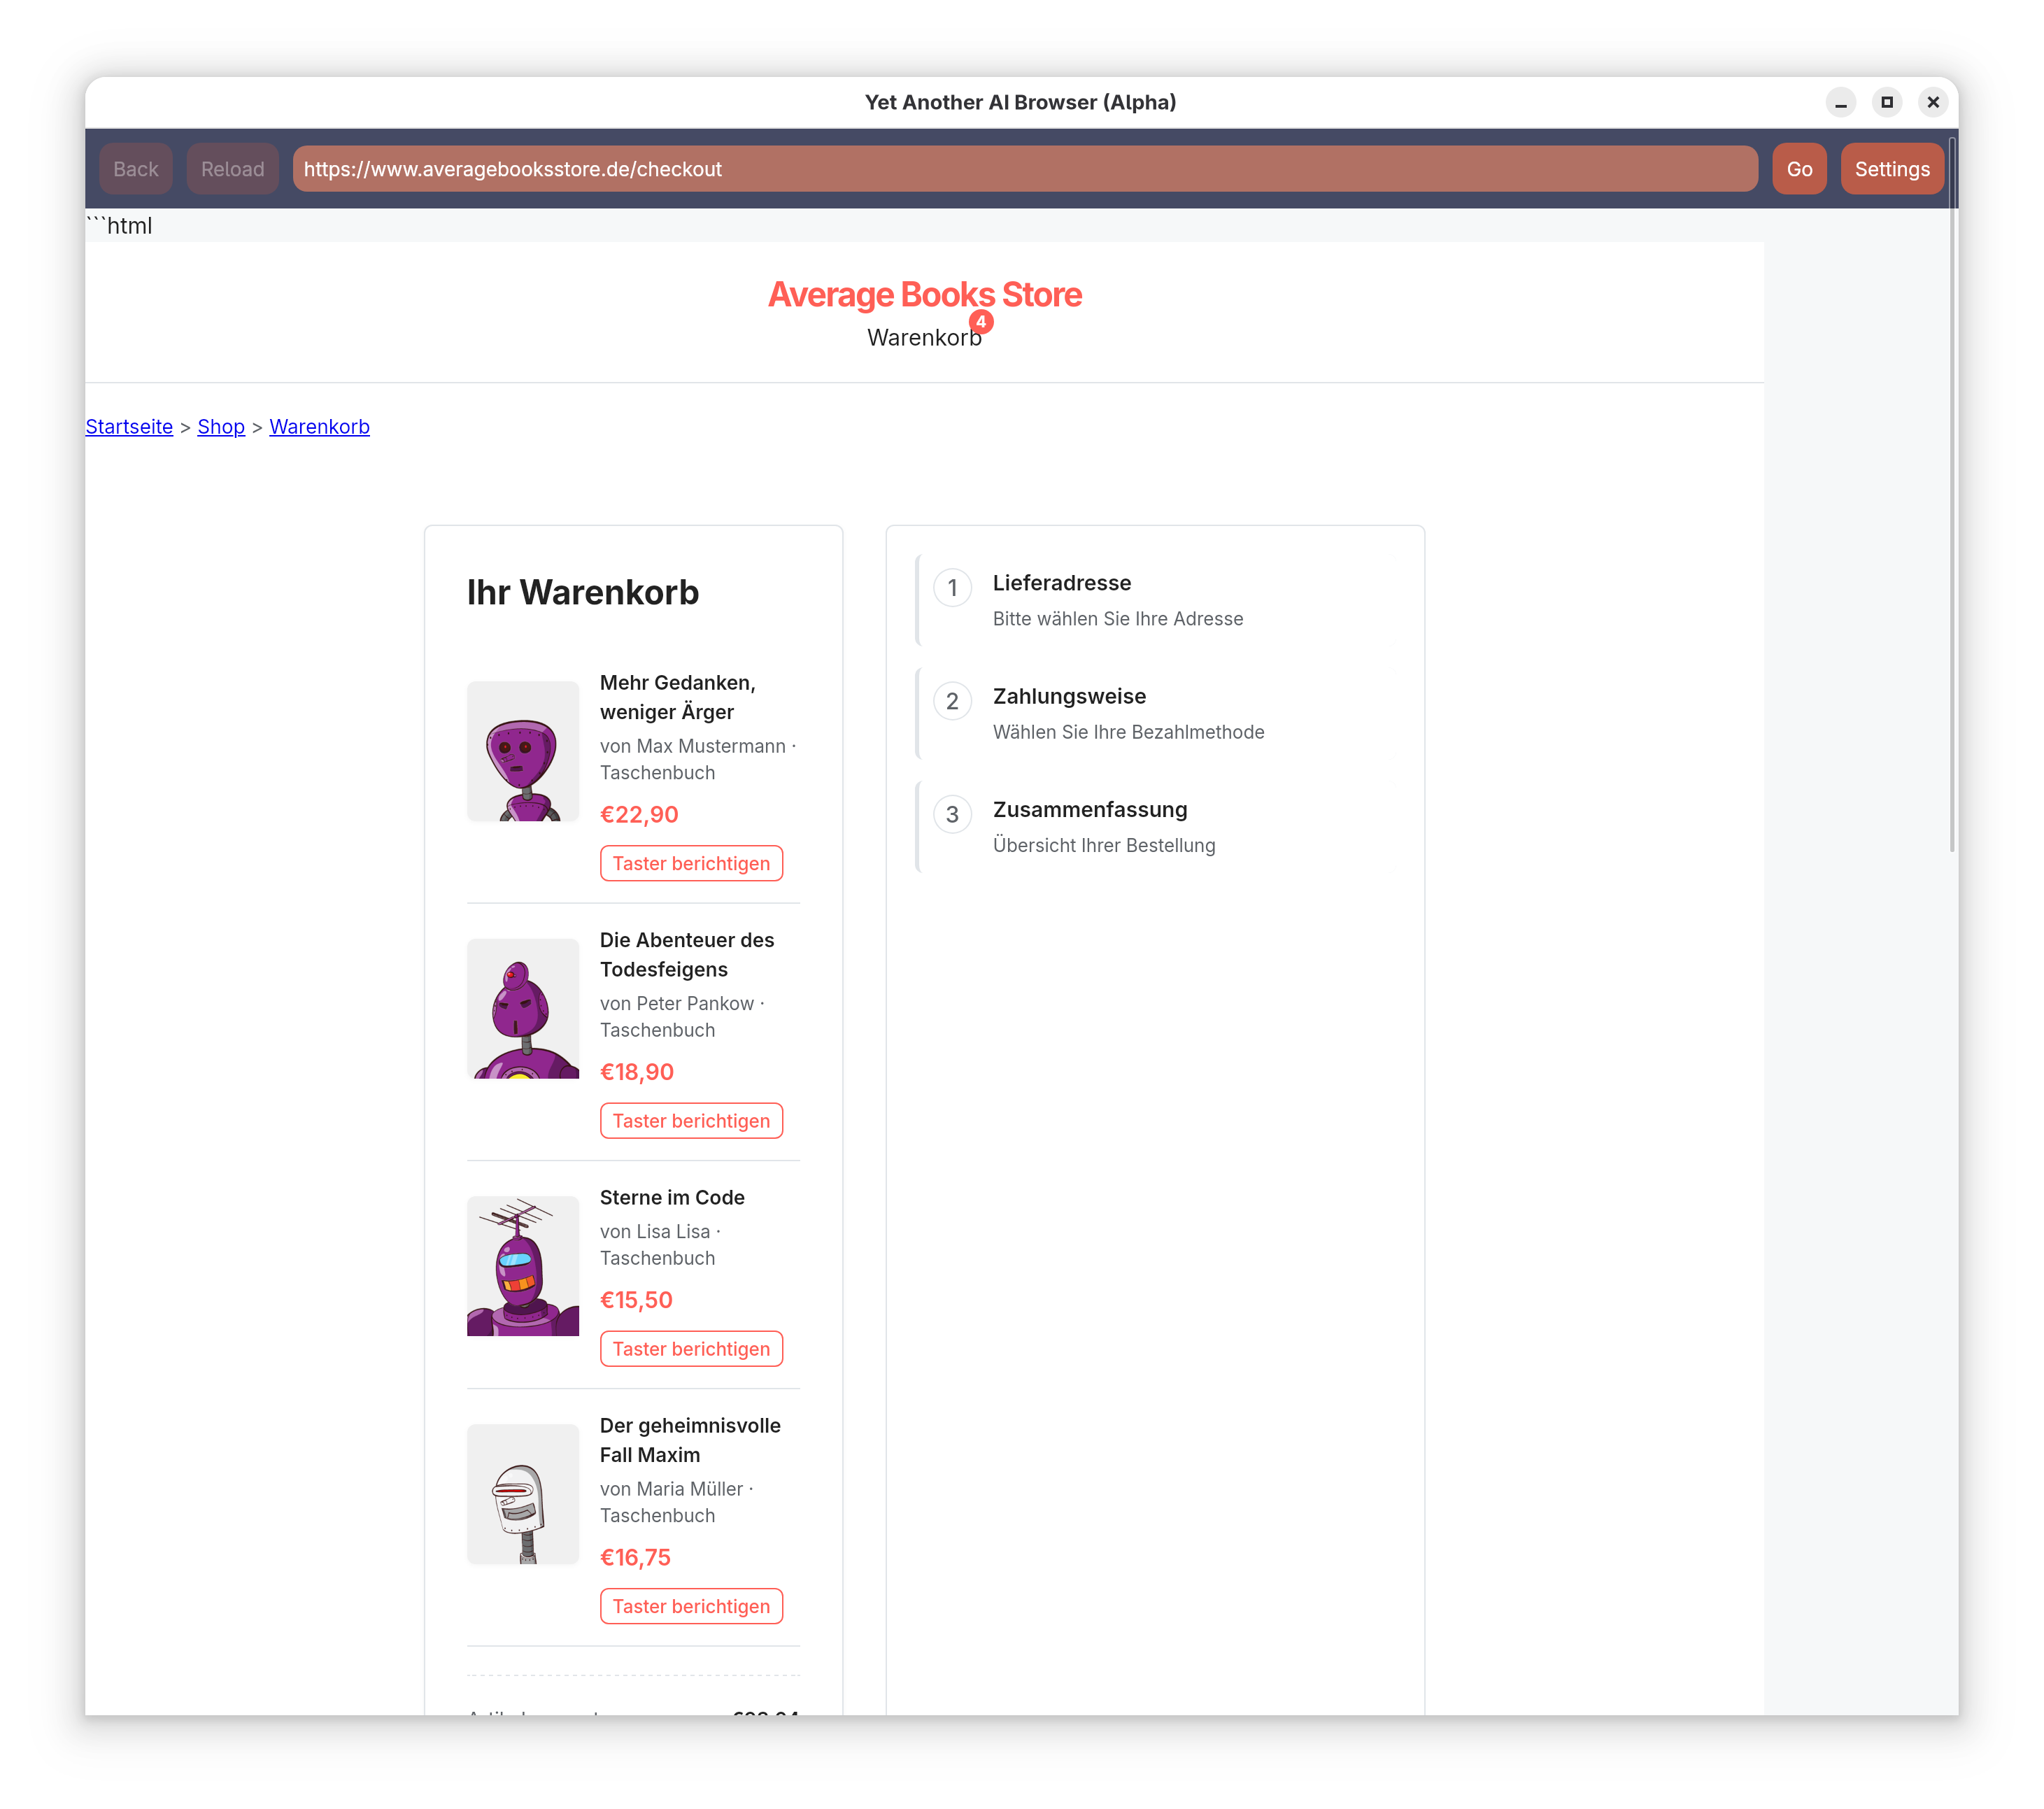Click Taster berichtigen for Sterne im Code
This screenshot has height=1809, width=2044.
691,1348
